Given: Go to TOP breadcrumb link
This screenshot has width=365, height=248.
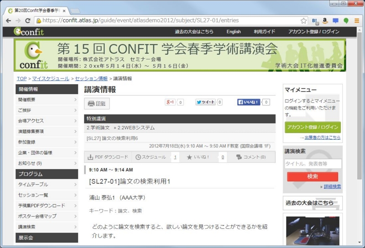Looking at the screenshot, I should 21,79.
